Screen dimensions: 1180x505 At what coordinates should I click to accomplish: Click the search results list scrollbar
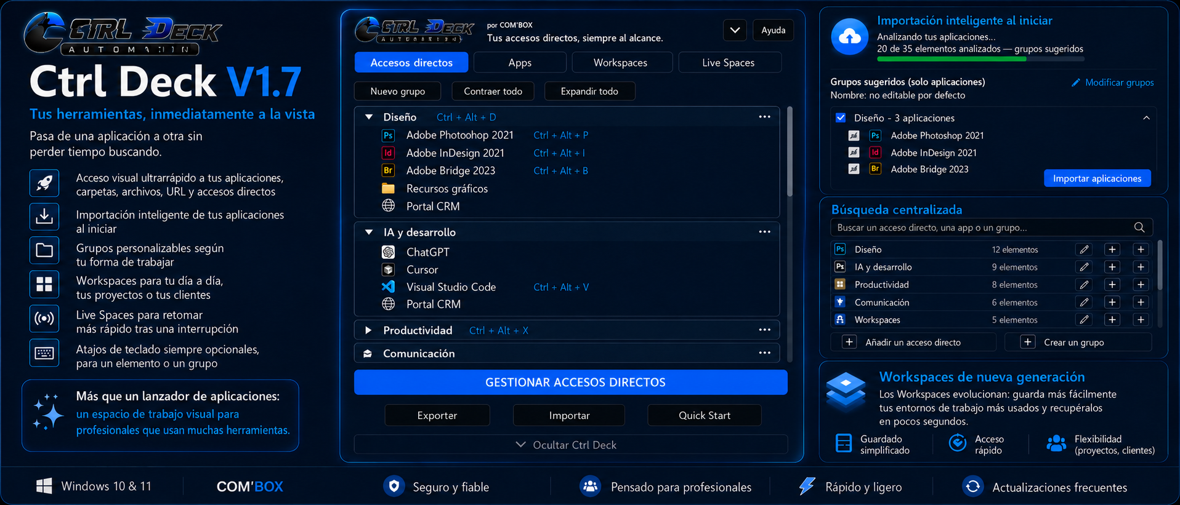(1160, 265)
